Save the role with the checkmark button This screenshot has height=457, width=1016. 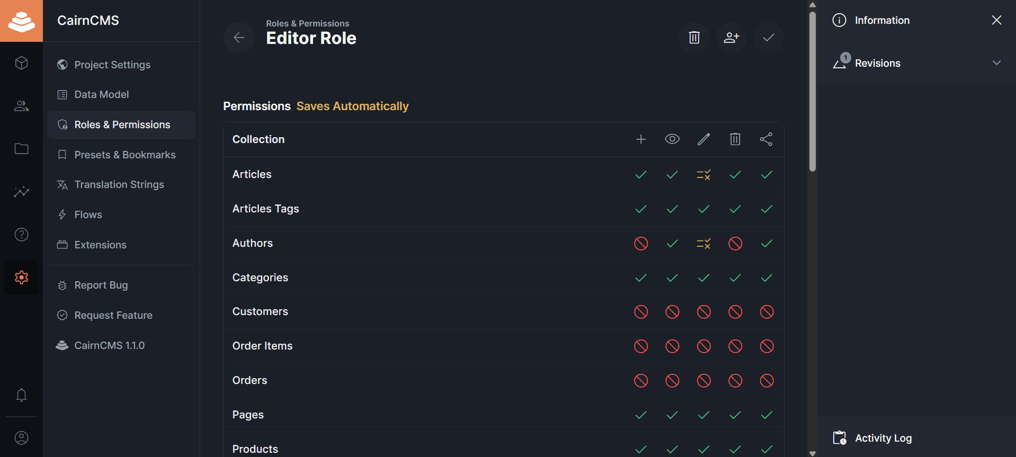tap(768, 38)
